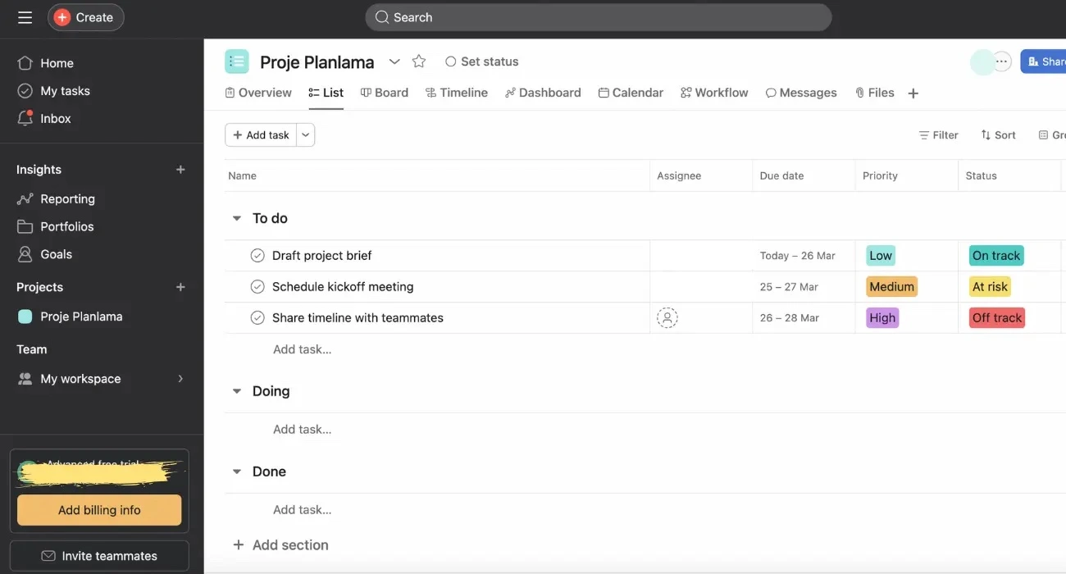Complete the Schedule kickoff meeting task
This screenshot has width=1066, height=574.
[x=257, y=286]
